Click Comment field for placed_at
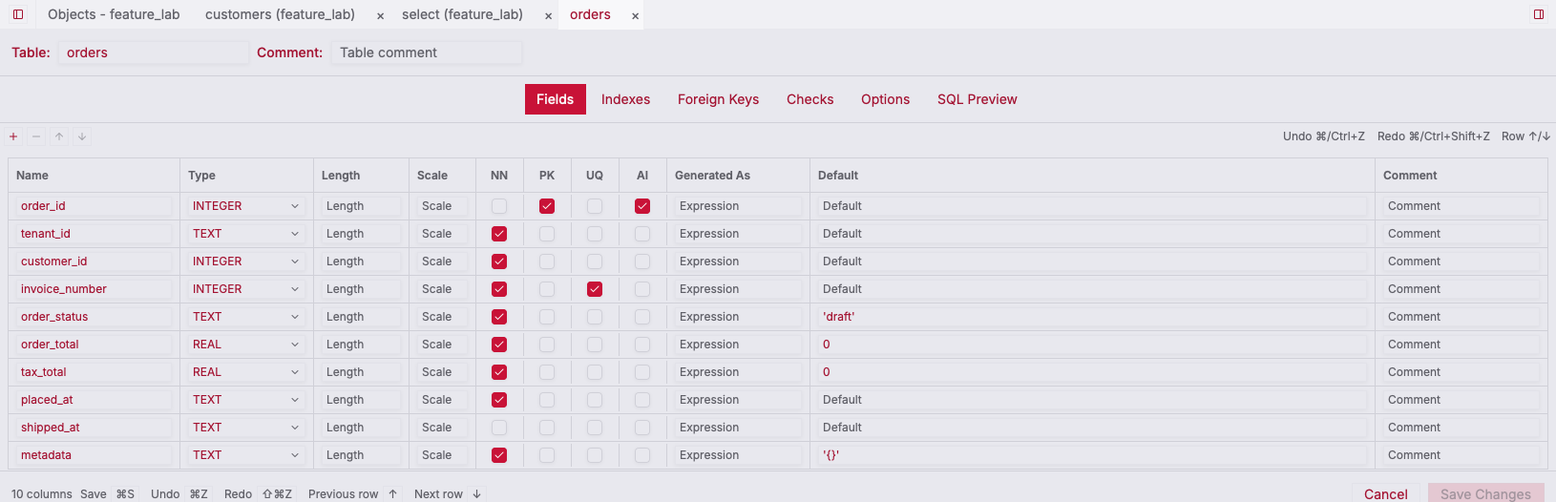 pyautogui.click(x=1461, y=400)
